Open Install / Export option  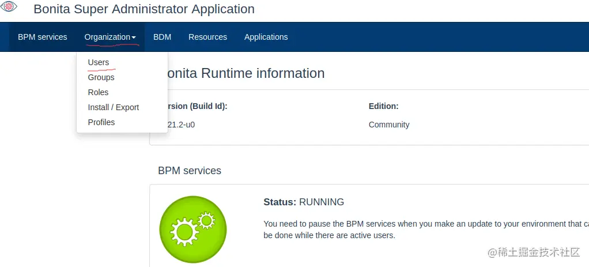click(x=113, y=107)
